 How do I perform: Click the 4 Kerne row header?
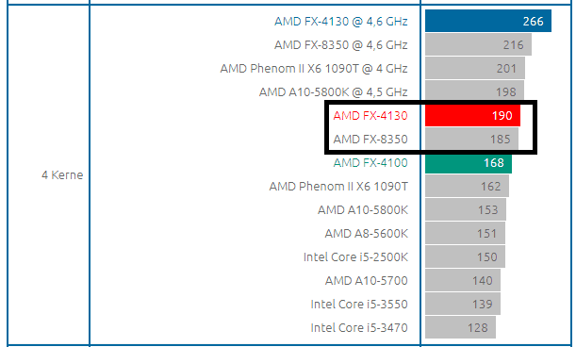pyautogui.click(x=62, y=174)
